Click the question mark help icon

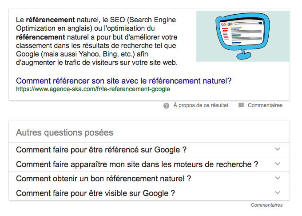[167, 105]
